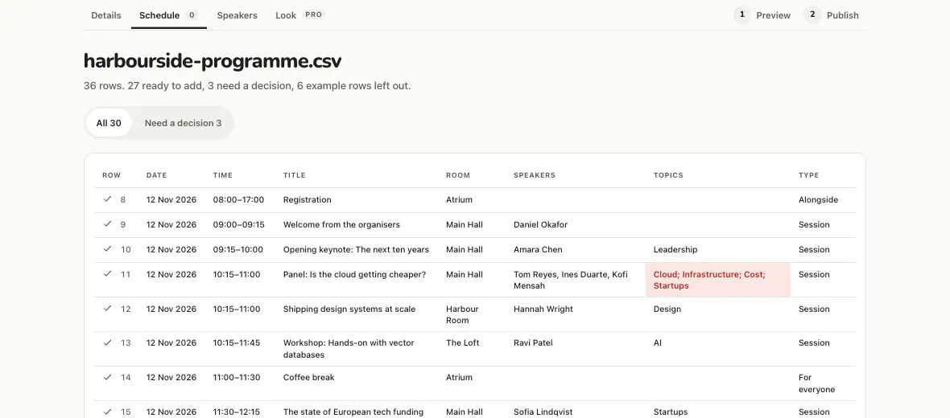Click the checkmark icon on row 12
The image size is (950, 418).
107,308
